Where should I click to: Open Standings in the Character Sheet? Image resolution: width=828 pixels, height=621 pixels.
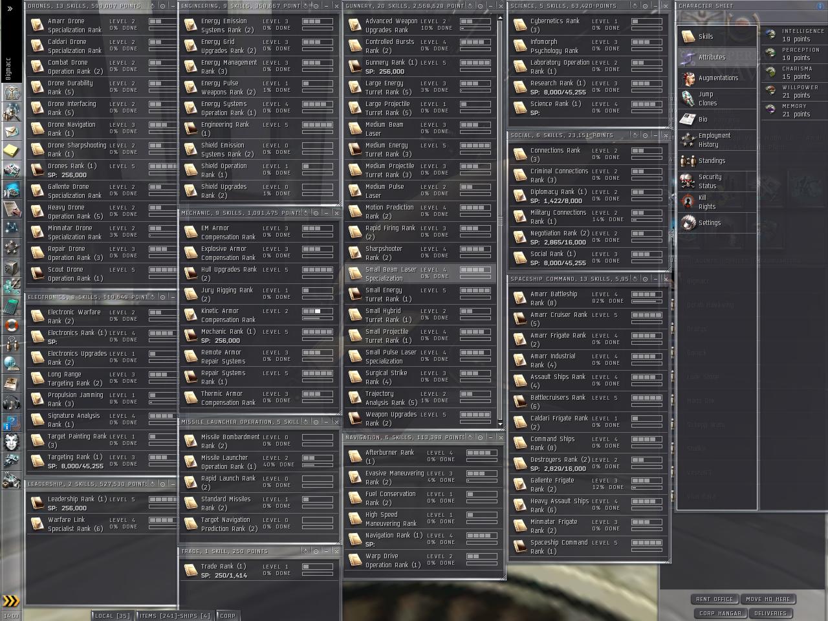pos(717,160)
